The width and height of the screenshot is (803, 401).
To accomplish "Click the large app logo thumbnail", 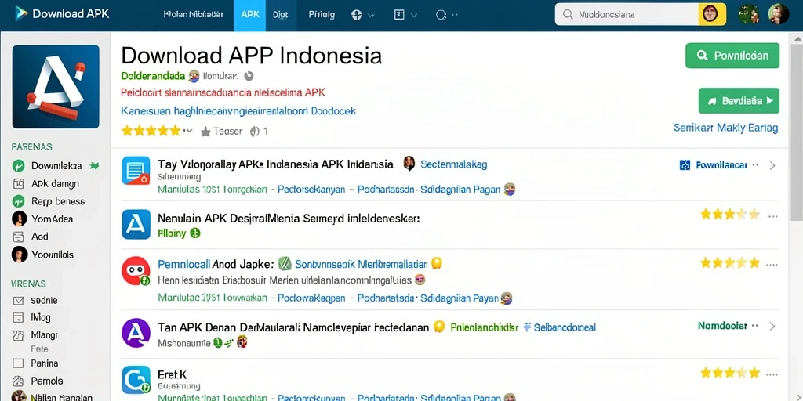I will tap(56, 86).
